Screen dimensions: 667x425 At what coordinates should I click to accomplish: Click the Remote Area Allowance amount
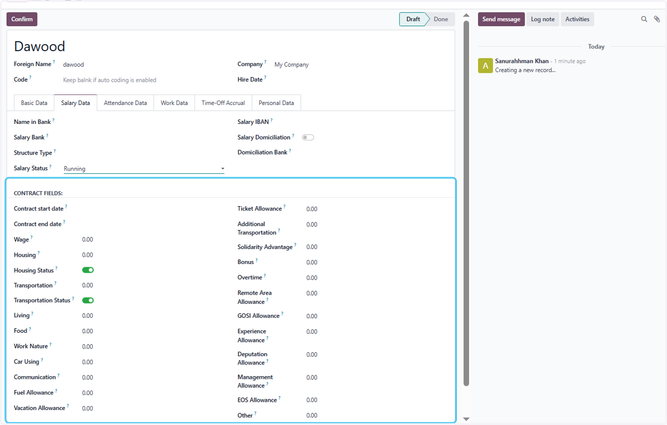(x=377, y=293)
